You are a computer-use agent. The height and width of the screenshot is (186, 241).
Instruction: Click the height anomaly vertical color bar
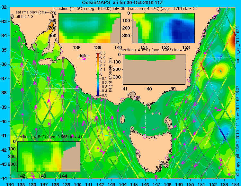coord(98,75)
